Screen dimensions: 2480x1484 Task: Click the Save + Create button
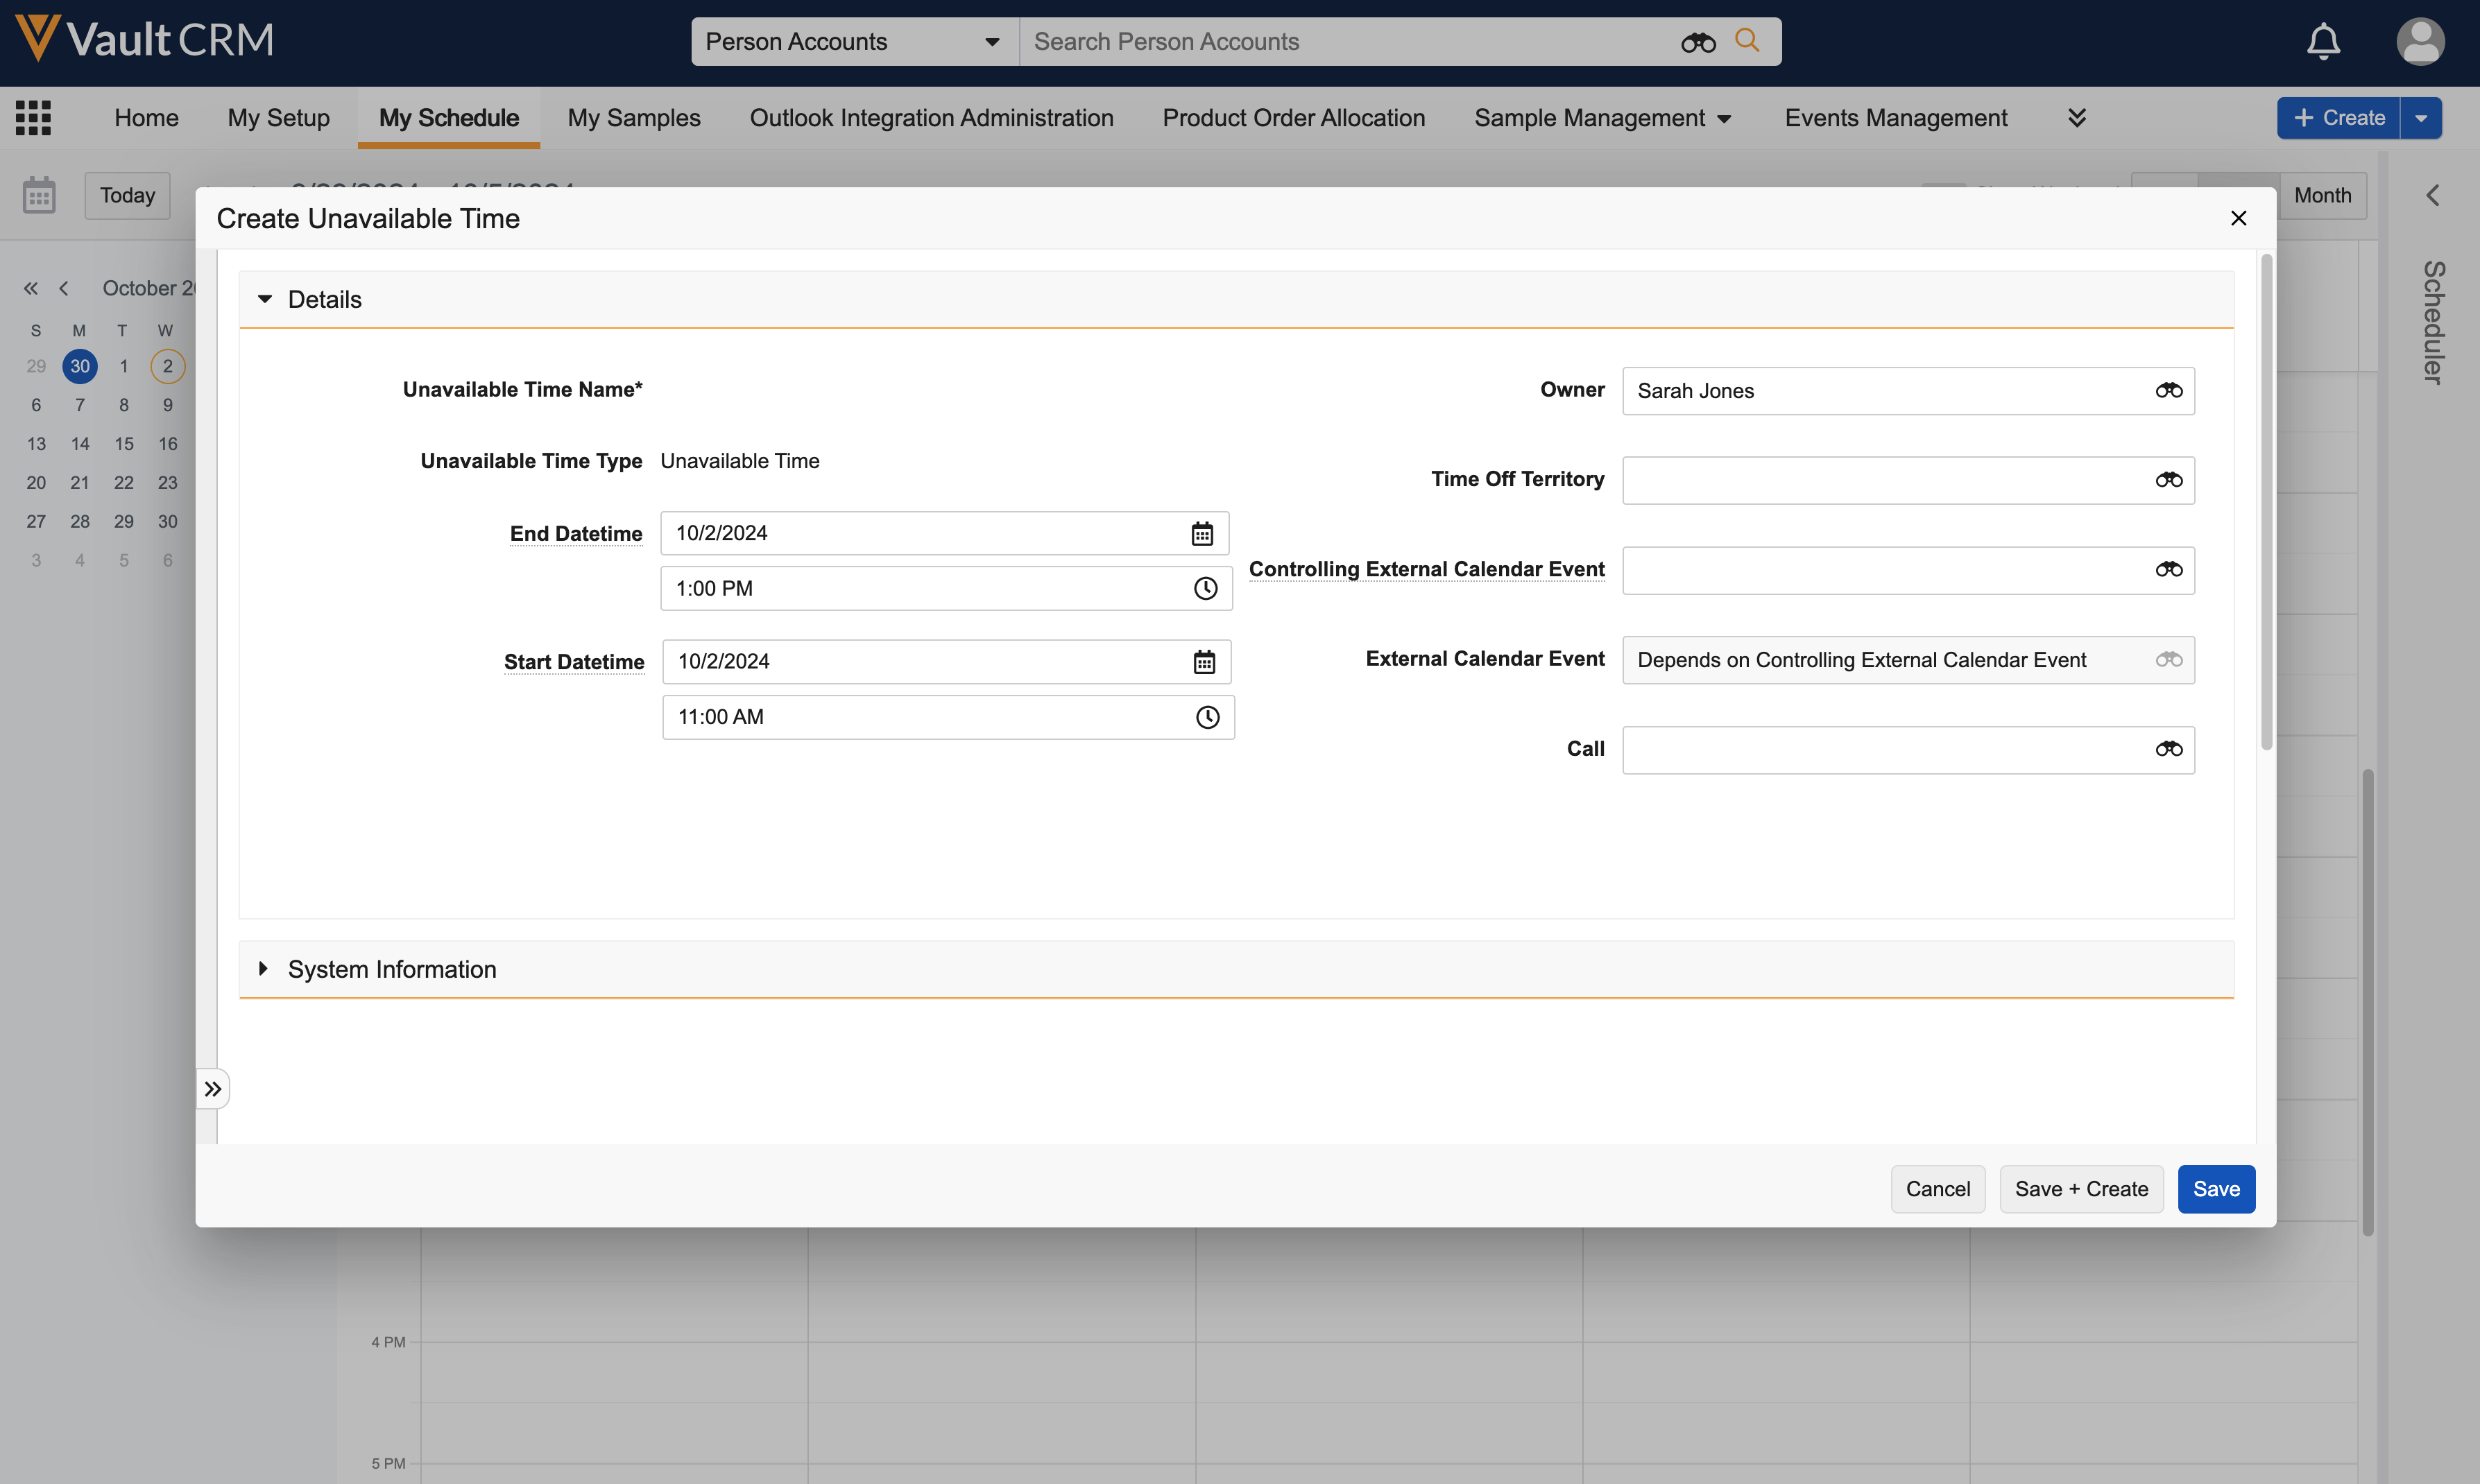point(2081,1189)
